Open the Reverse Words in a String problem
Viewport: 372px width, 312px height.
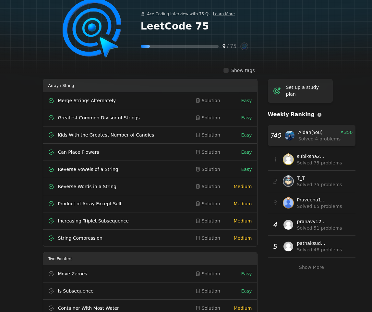(87, 186)
